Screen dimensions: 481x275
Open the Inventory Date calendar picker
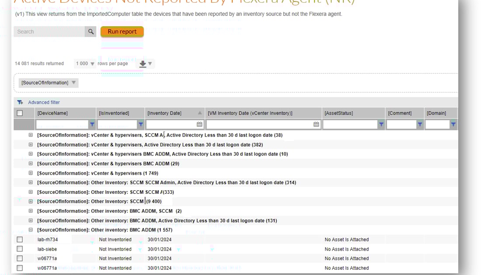click(199, 124)
